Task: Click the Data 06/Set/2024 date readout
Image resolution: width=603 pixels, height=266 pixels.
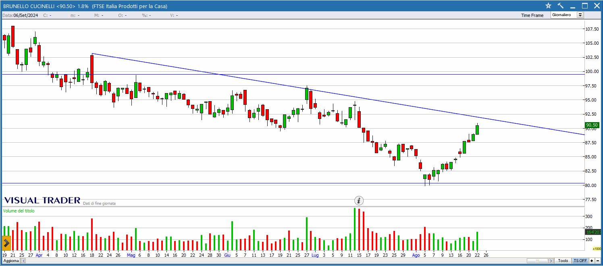Action: tap(20, 15)
